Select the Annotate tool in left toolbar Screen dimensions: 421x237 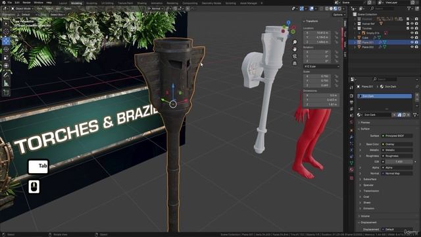click(x=6, y=75)
